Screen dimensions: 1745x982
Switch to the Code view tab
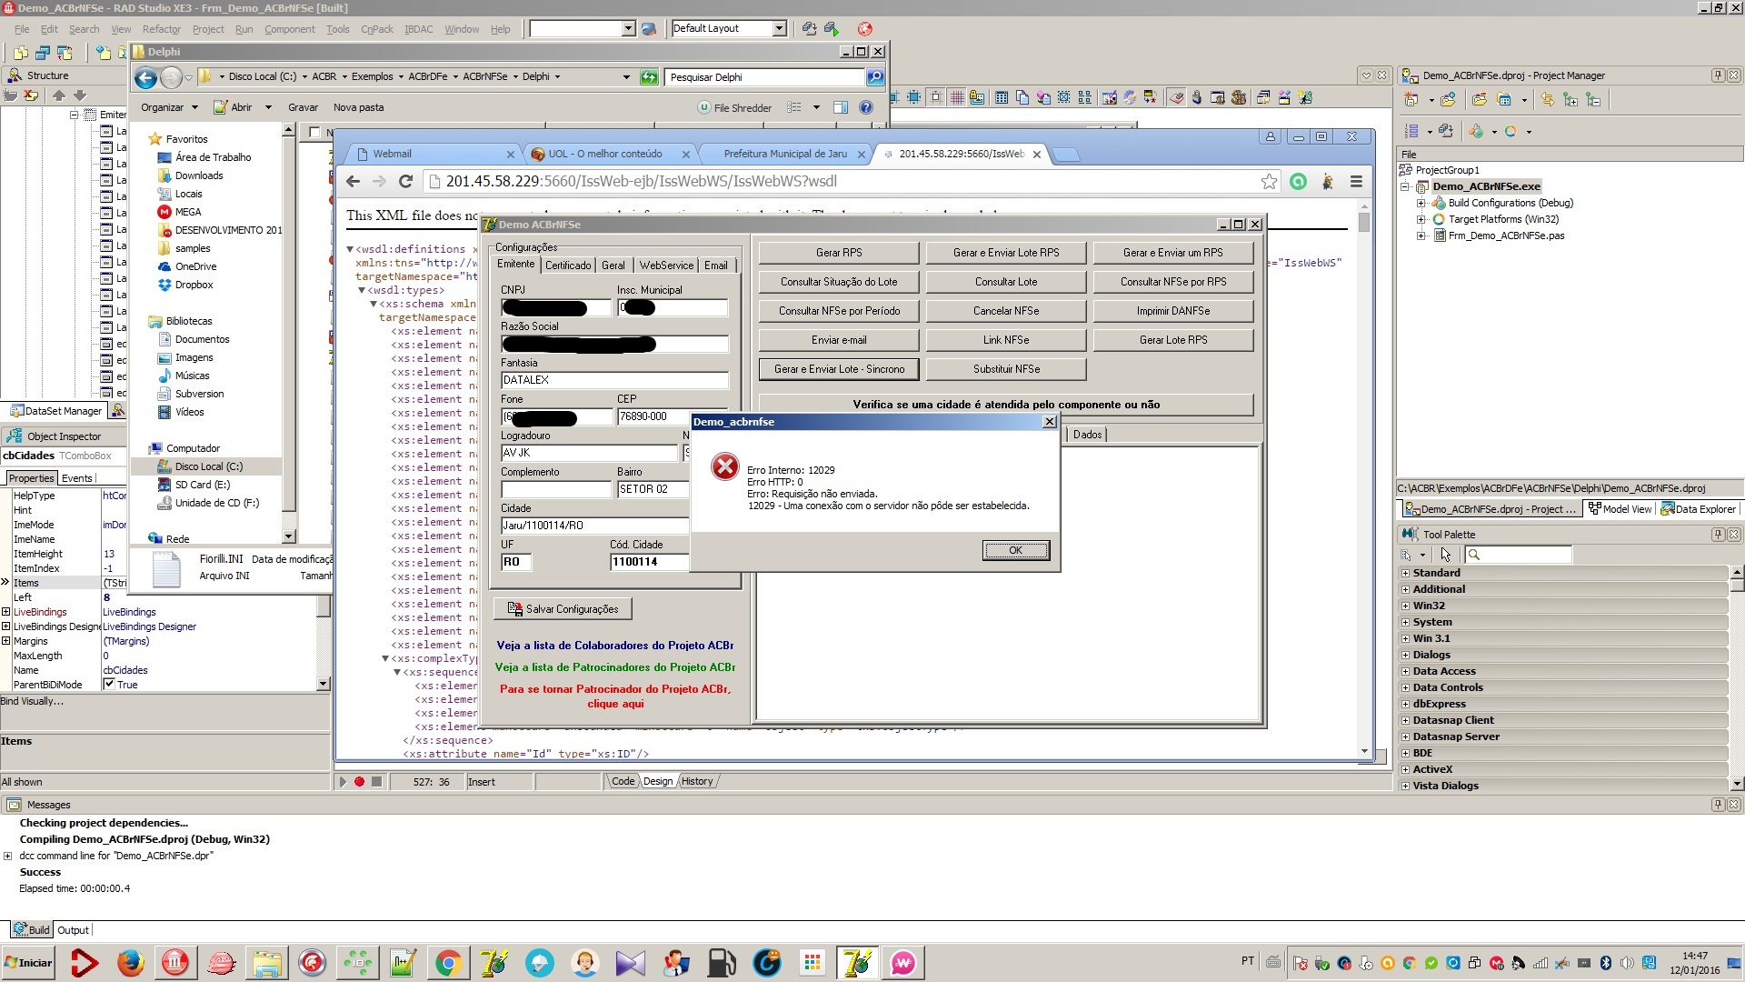[623, 782]
